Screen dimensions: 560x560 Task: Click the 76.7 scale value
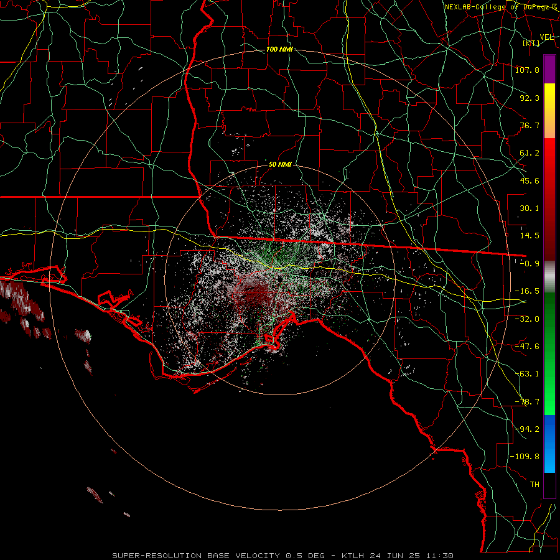pyautogui.click(x=530, y=125)
